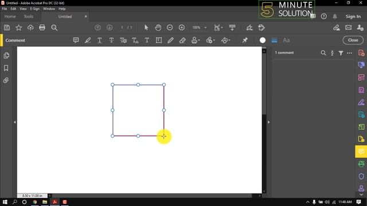This screenshot has height=206, width=367.
Task: Upload the file to the cloud
Action: pos(30,27)
